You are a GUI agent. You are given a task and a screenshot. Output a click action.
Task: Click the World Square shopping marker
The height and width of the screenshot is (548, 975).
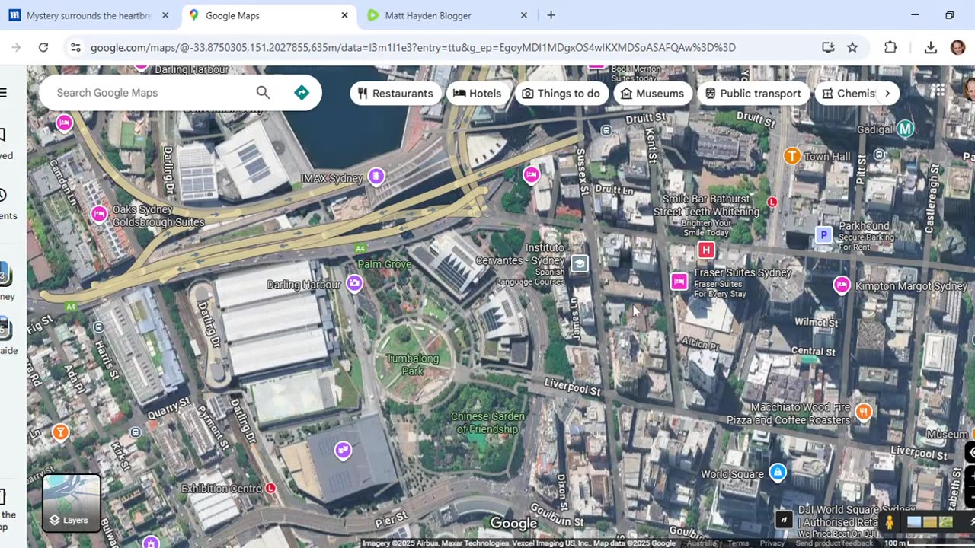[778, 472]
